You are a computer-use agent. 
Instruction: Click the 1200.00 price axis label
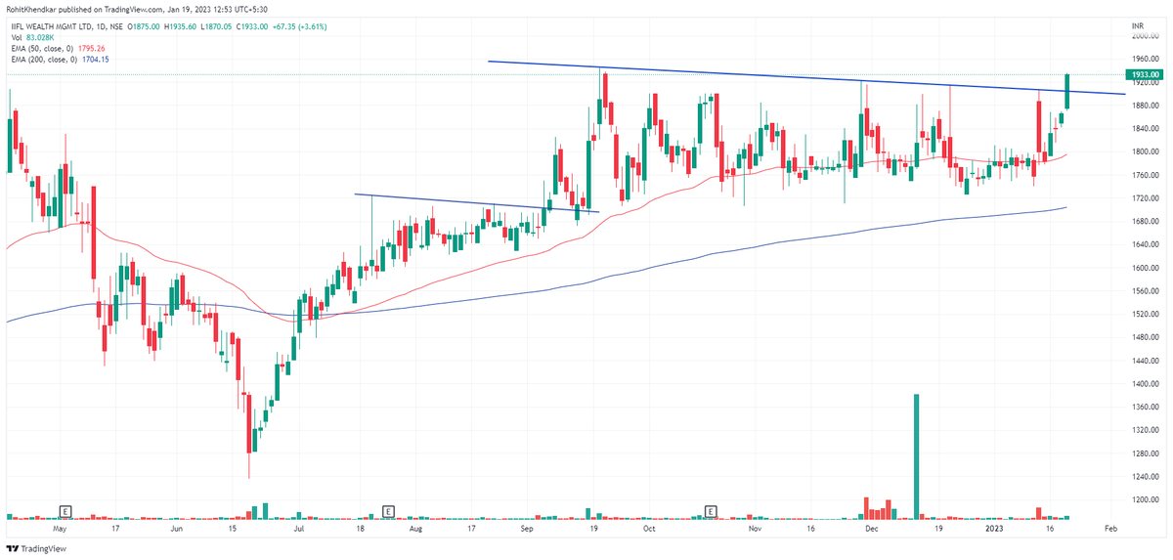coord(1145,500)
